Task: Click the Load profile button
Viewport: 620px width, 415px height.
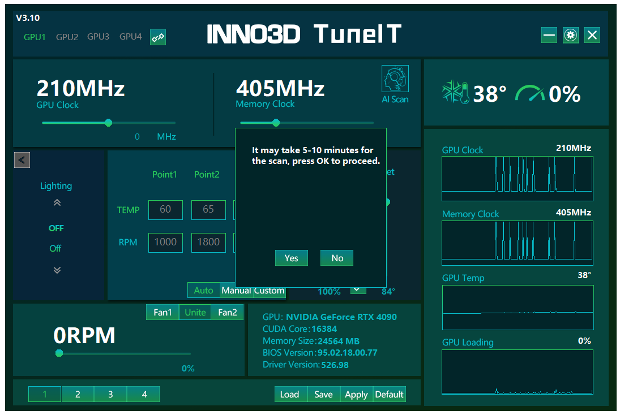Action: point(290,394)
